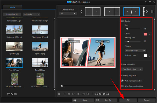The width and height of the screenshot is (157, 103).
Task: Open the layout grid view icon
Action: tap(152, 11)
